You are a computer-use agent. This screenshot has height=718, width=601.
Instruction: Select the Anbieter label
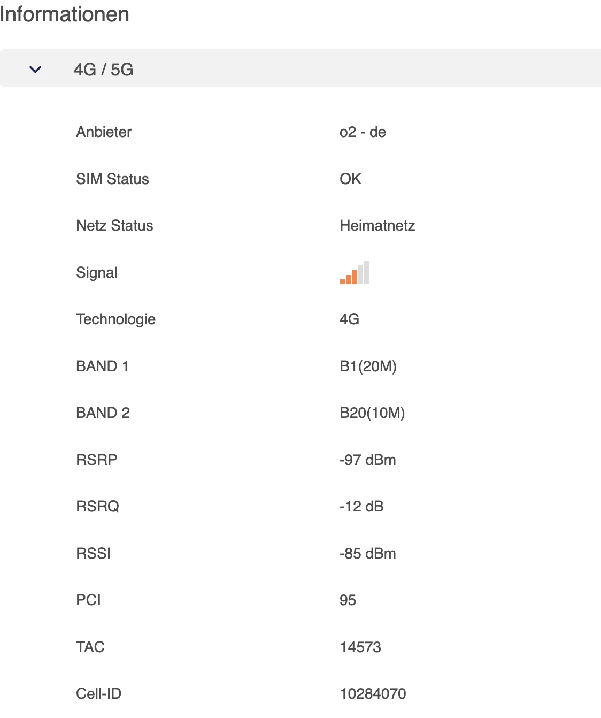click(104, 132)
